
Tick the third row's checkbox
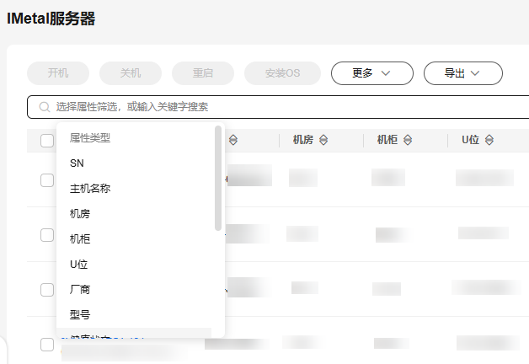pos(47,290)
